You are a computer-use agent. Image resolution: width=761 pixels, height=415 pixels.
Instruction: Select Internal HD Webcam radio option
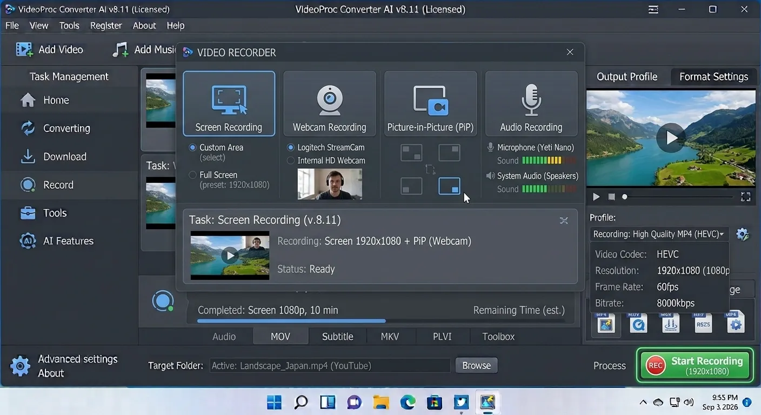[291, 160]
